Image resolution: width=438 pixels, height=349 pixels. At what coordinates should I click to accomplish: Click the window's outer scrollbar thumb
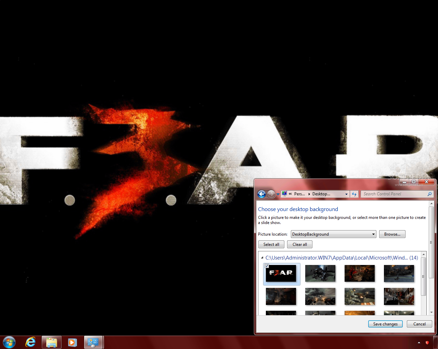431,242
